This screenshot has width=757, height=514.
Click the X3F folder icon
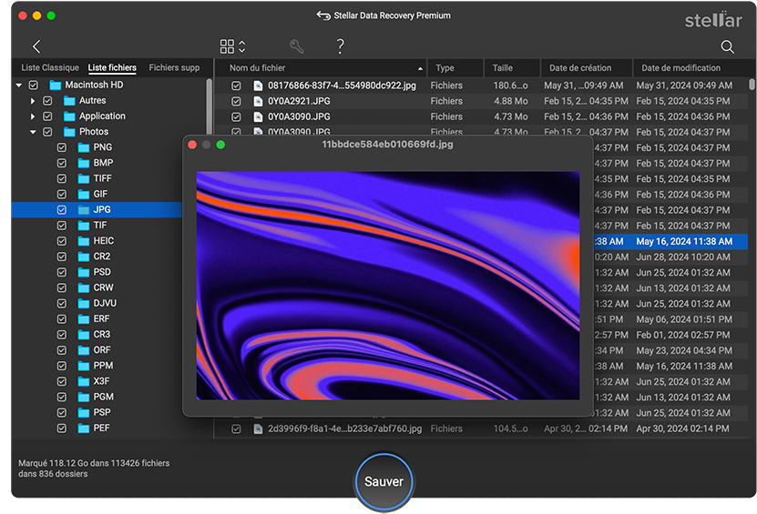click(x=84, y=381)
